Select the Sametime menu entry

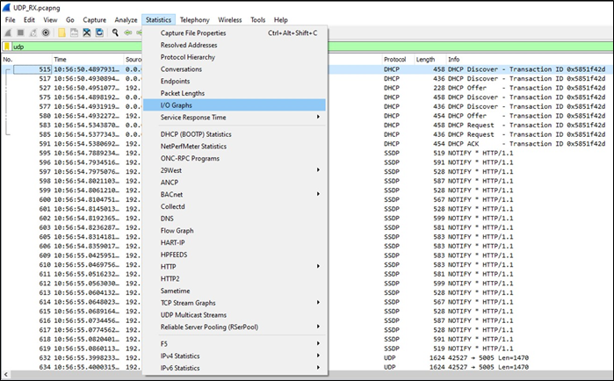235,291
